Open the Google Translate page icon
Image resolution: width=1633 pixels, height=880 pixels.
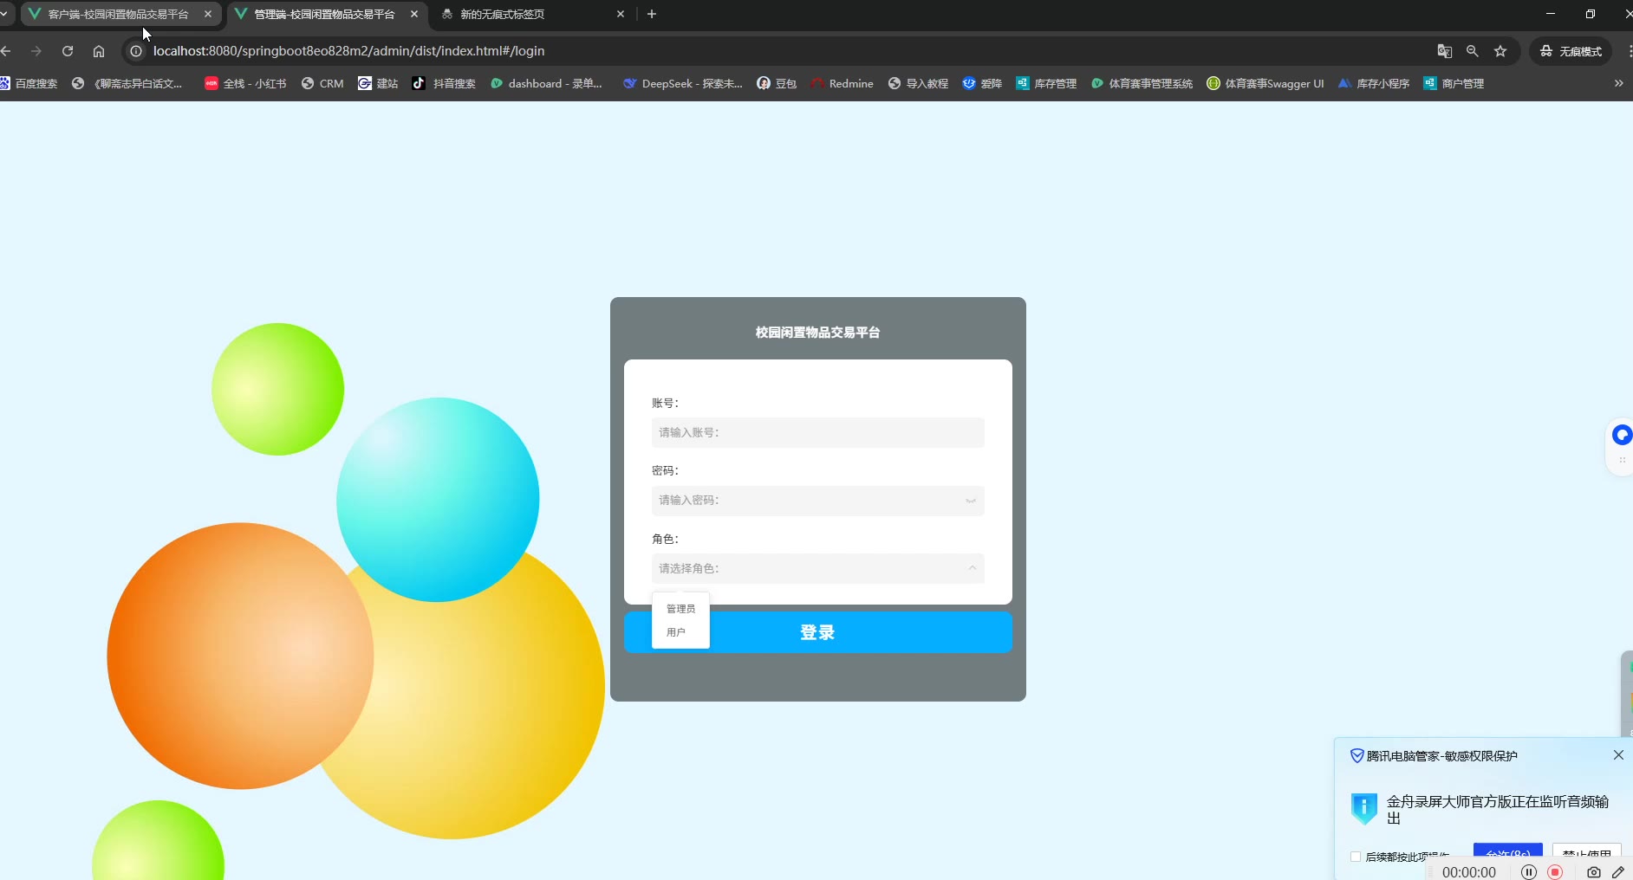1444,51
